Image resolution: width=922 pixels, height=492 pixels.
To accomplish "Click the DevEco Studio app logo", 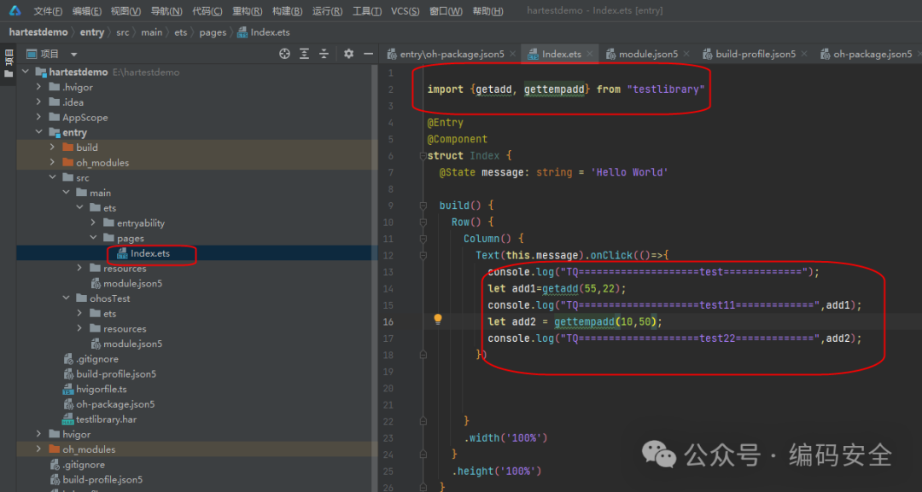I will click(x=15, y=10).
